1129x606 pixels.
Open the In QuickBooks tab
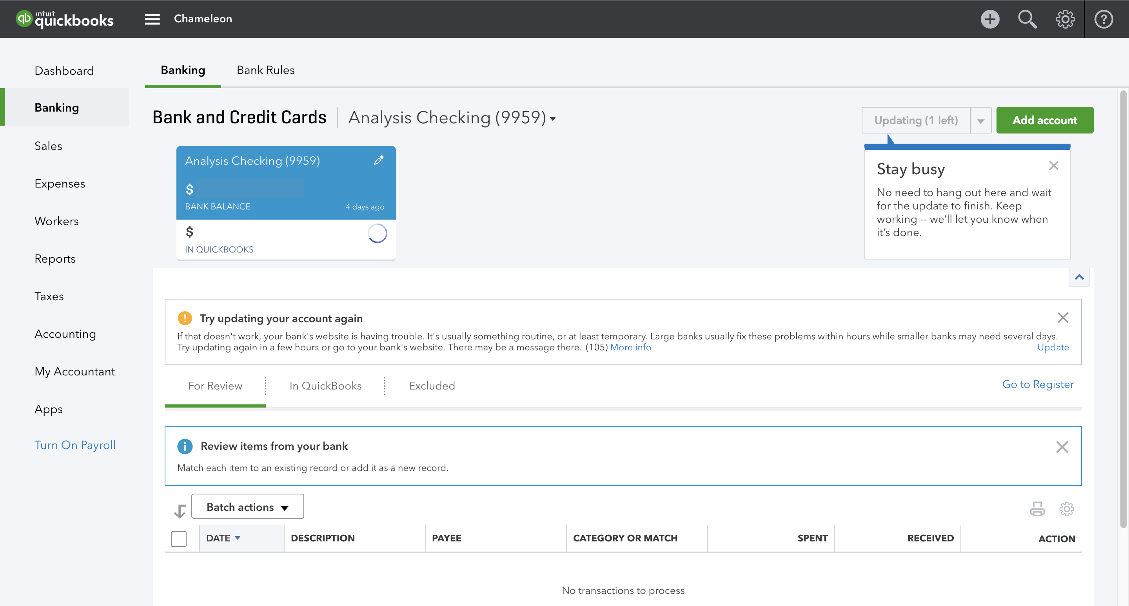point(325,386)
